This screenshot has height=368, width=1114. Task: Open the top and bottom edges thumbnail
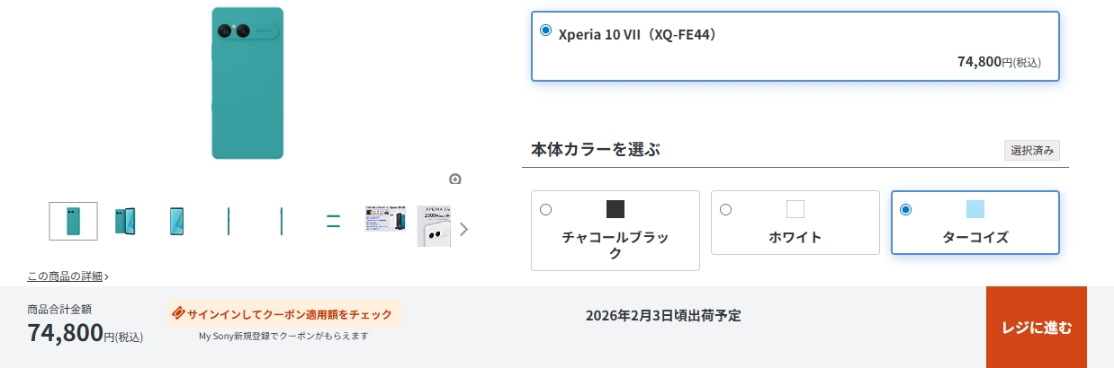[333, 221]
